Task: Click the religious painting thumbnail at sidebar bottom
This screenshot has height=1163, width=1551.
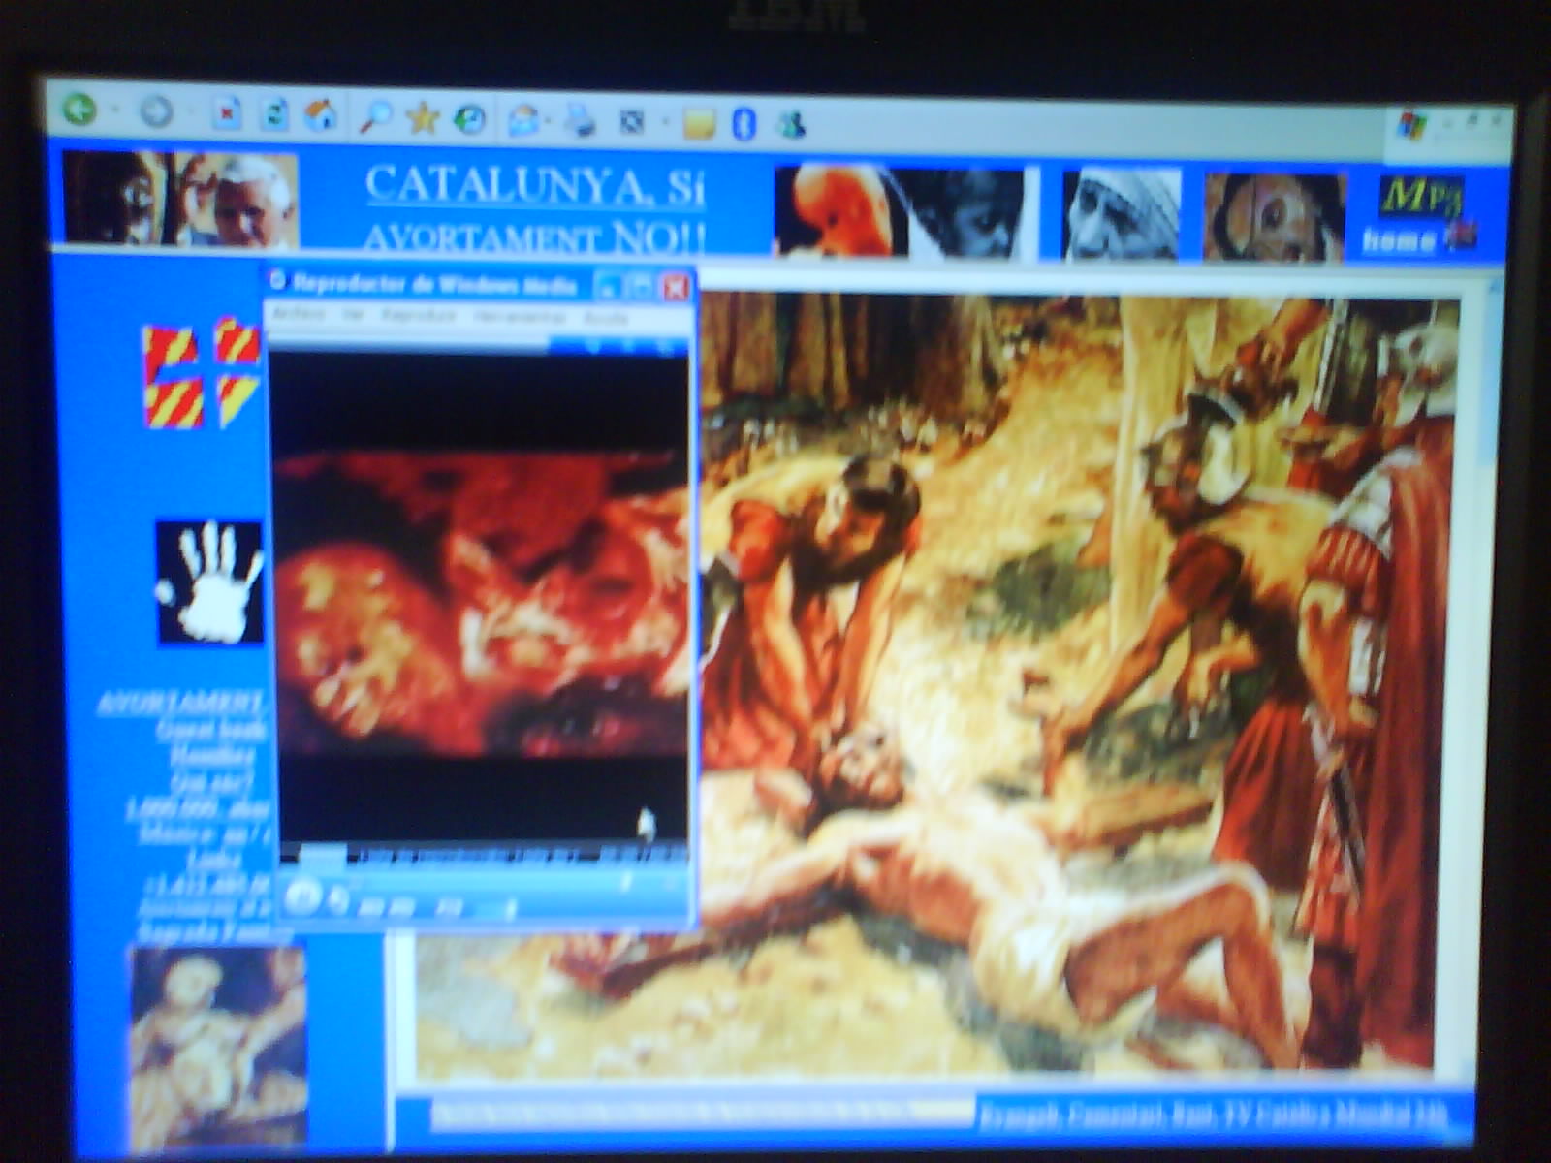Action: click(x=218, y=1047)
